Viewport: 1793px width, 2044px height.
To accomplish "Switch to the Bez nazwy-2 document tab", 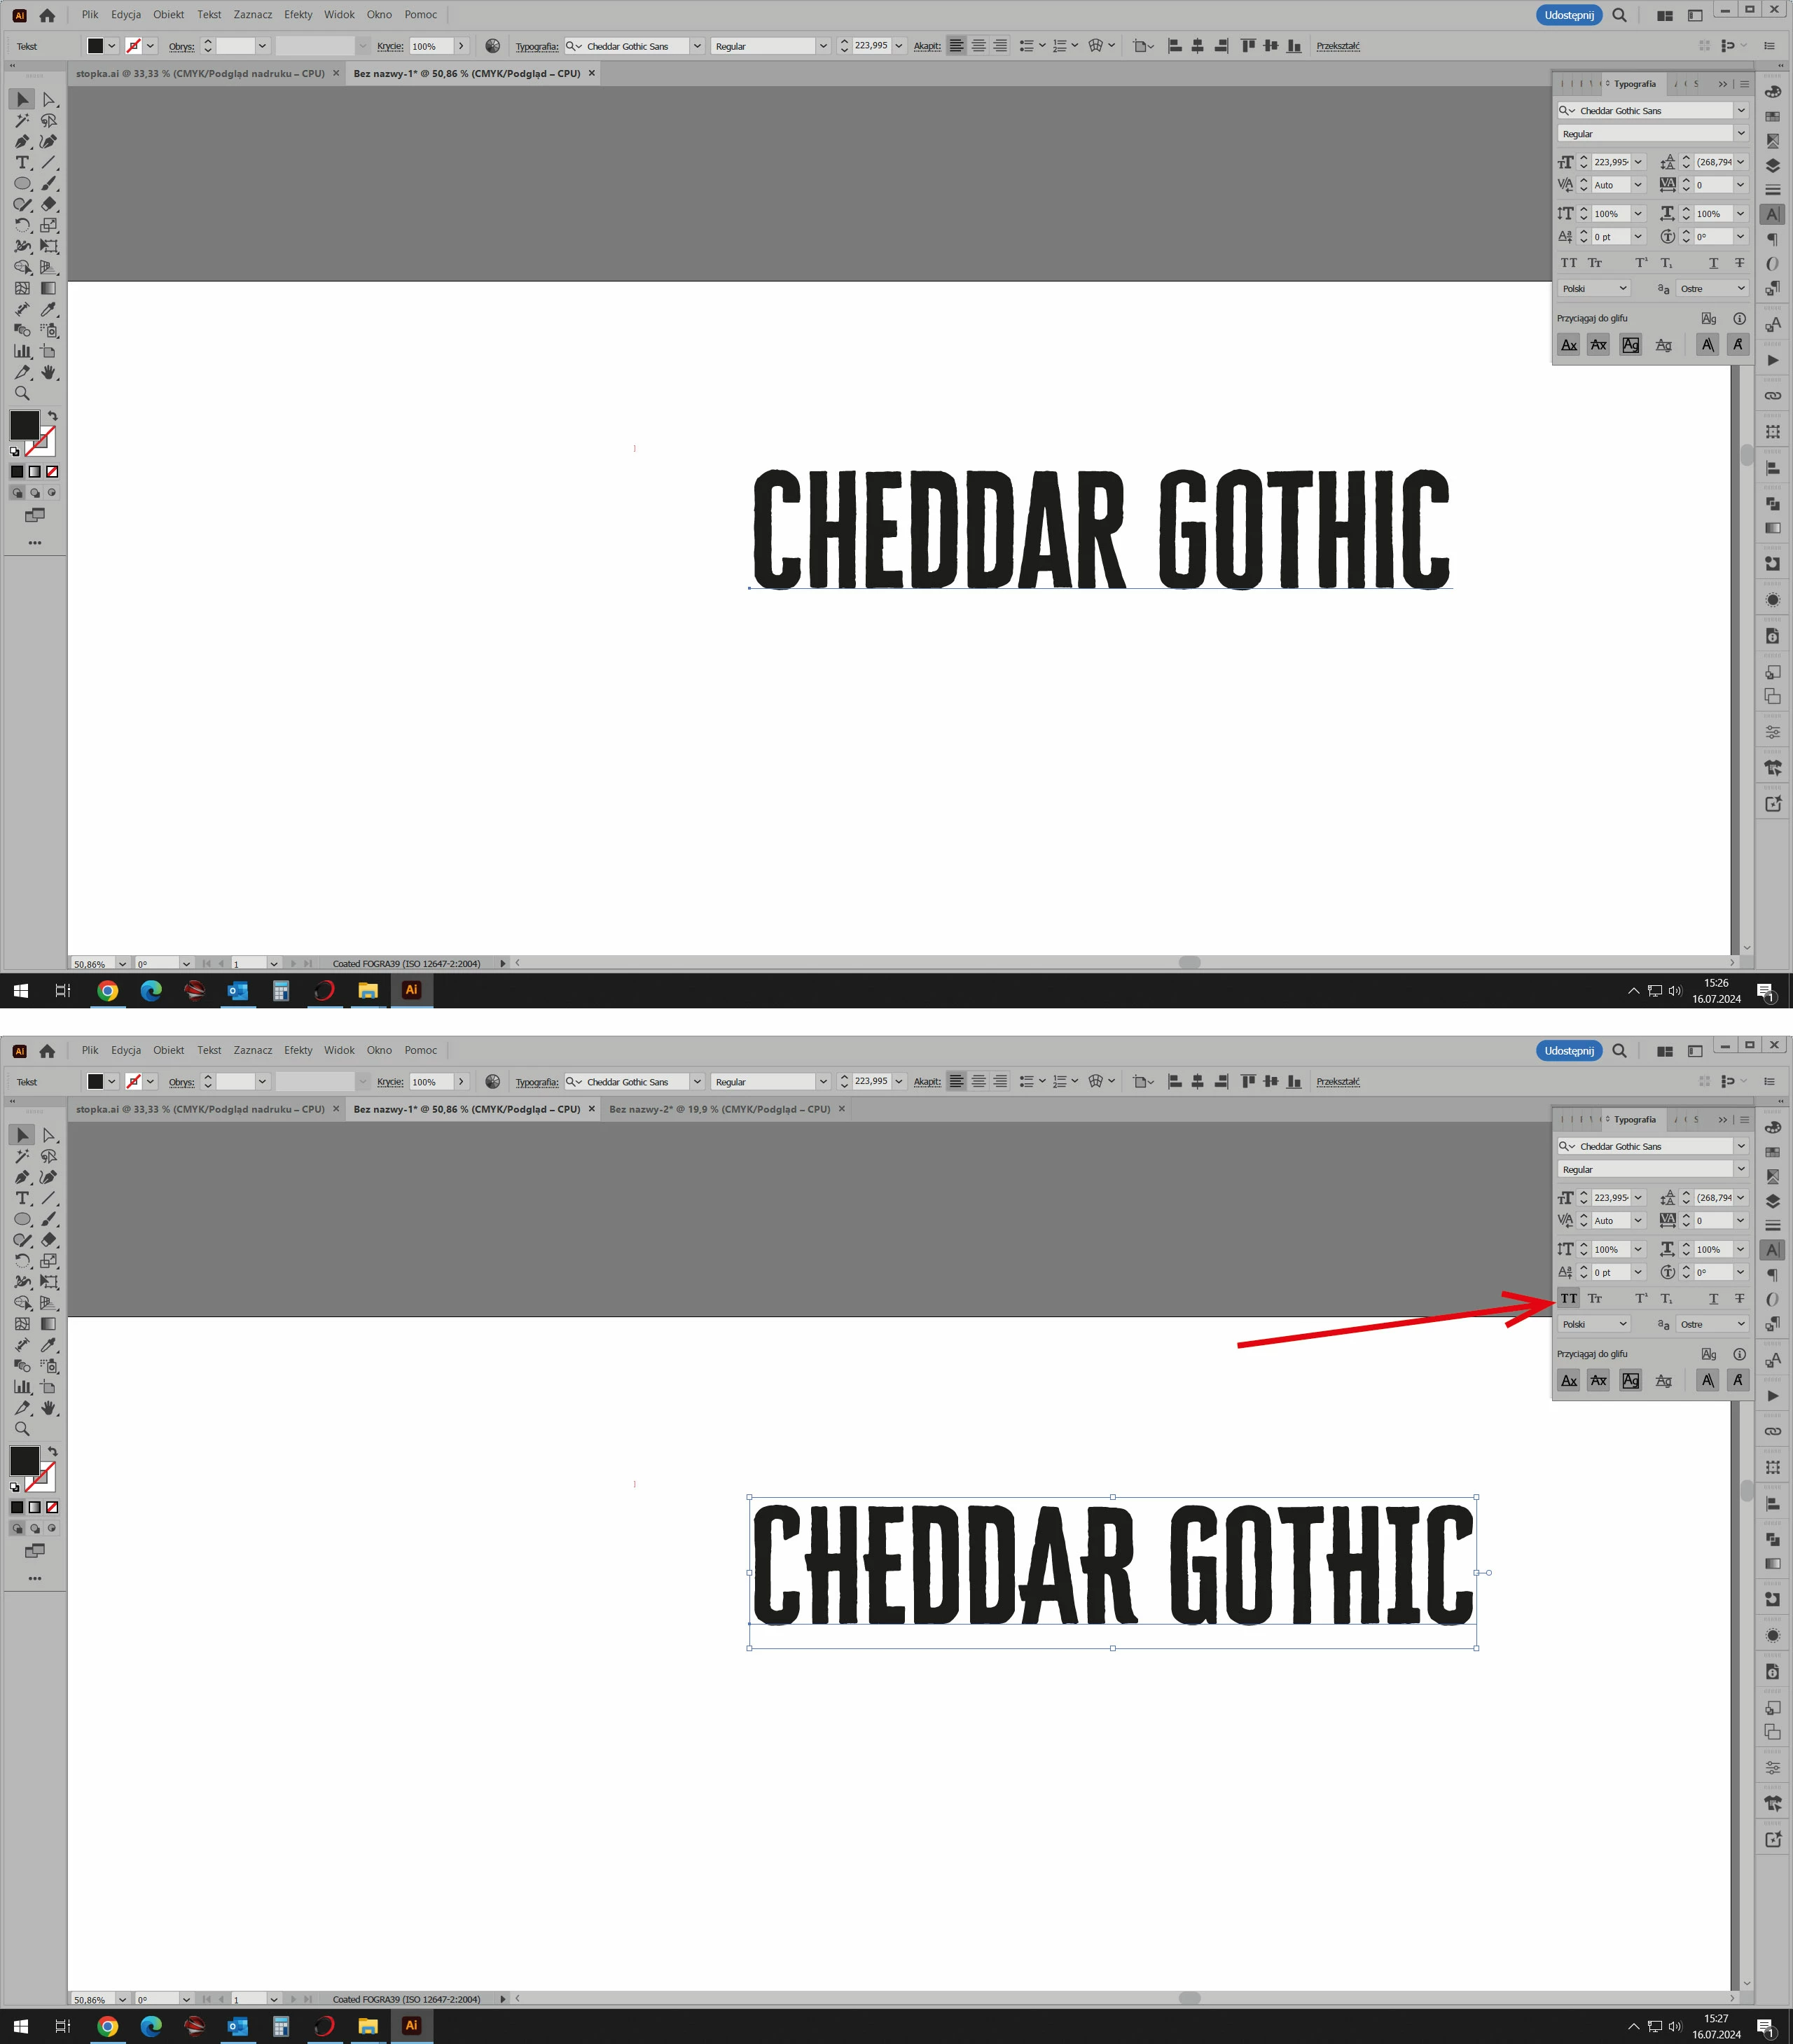I will (719, 1109).
